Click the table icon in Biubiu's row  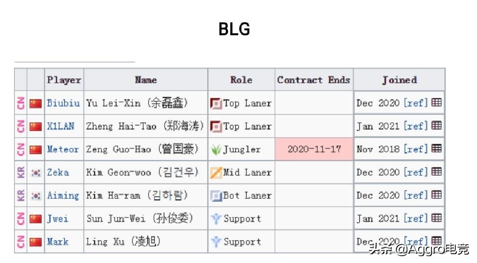pyautogui.click(x=436, y=102)
